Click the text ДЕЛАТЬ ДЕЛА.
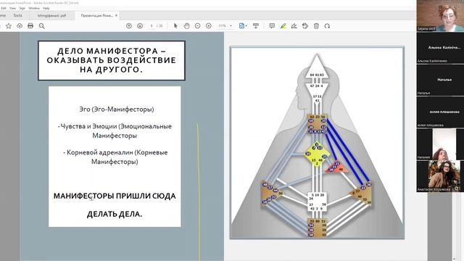 click(115, 214)
